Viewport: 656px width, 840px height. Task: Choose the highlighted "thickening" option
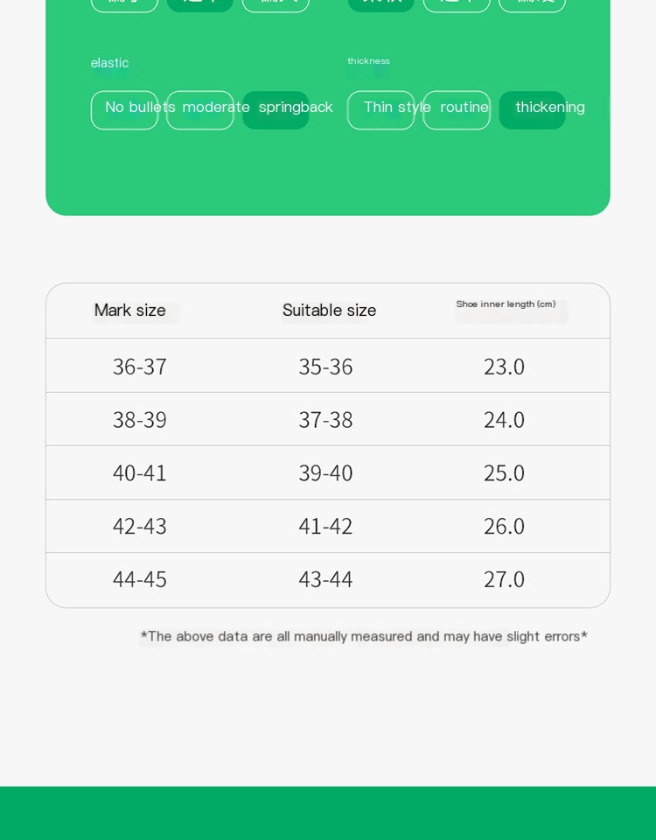point(533,110)
